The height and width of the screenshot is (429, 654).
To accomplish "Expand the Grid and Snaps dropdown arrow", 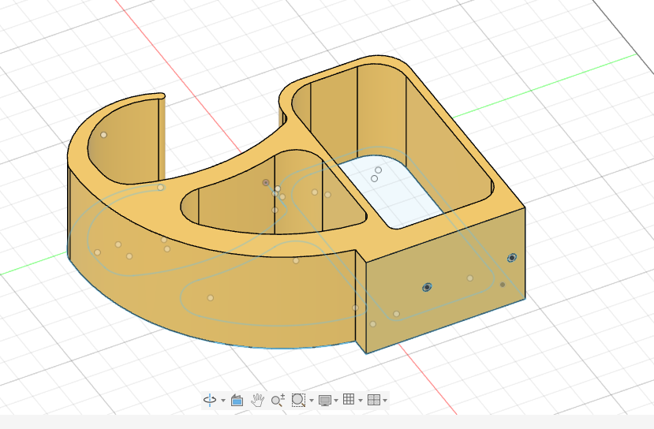I will tap(361, 401).
